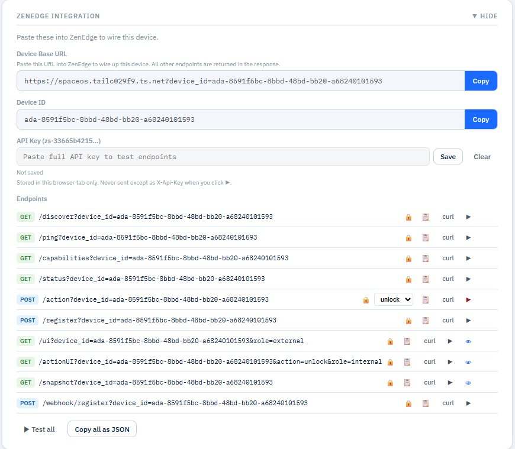This screenshot has height=449, width=515.
Task: Copy /register endpoint via clipboard icon
Action: 426,321
